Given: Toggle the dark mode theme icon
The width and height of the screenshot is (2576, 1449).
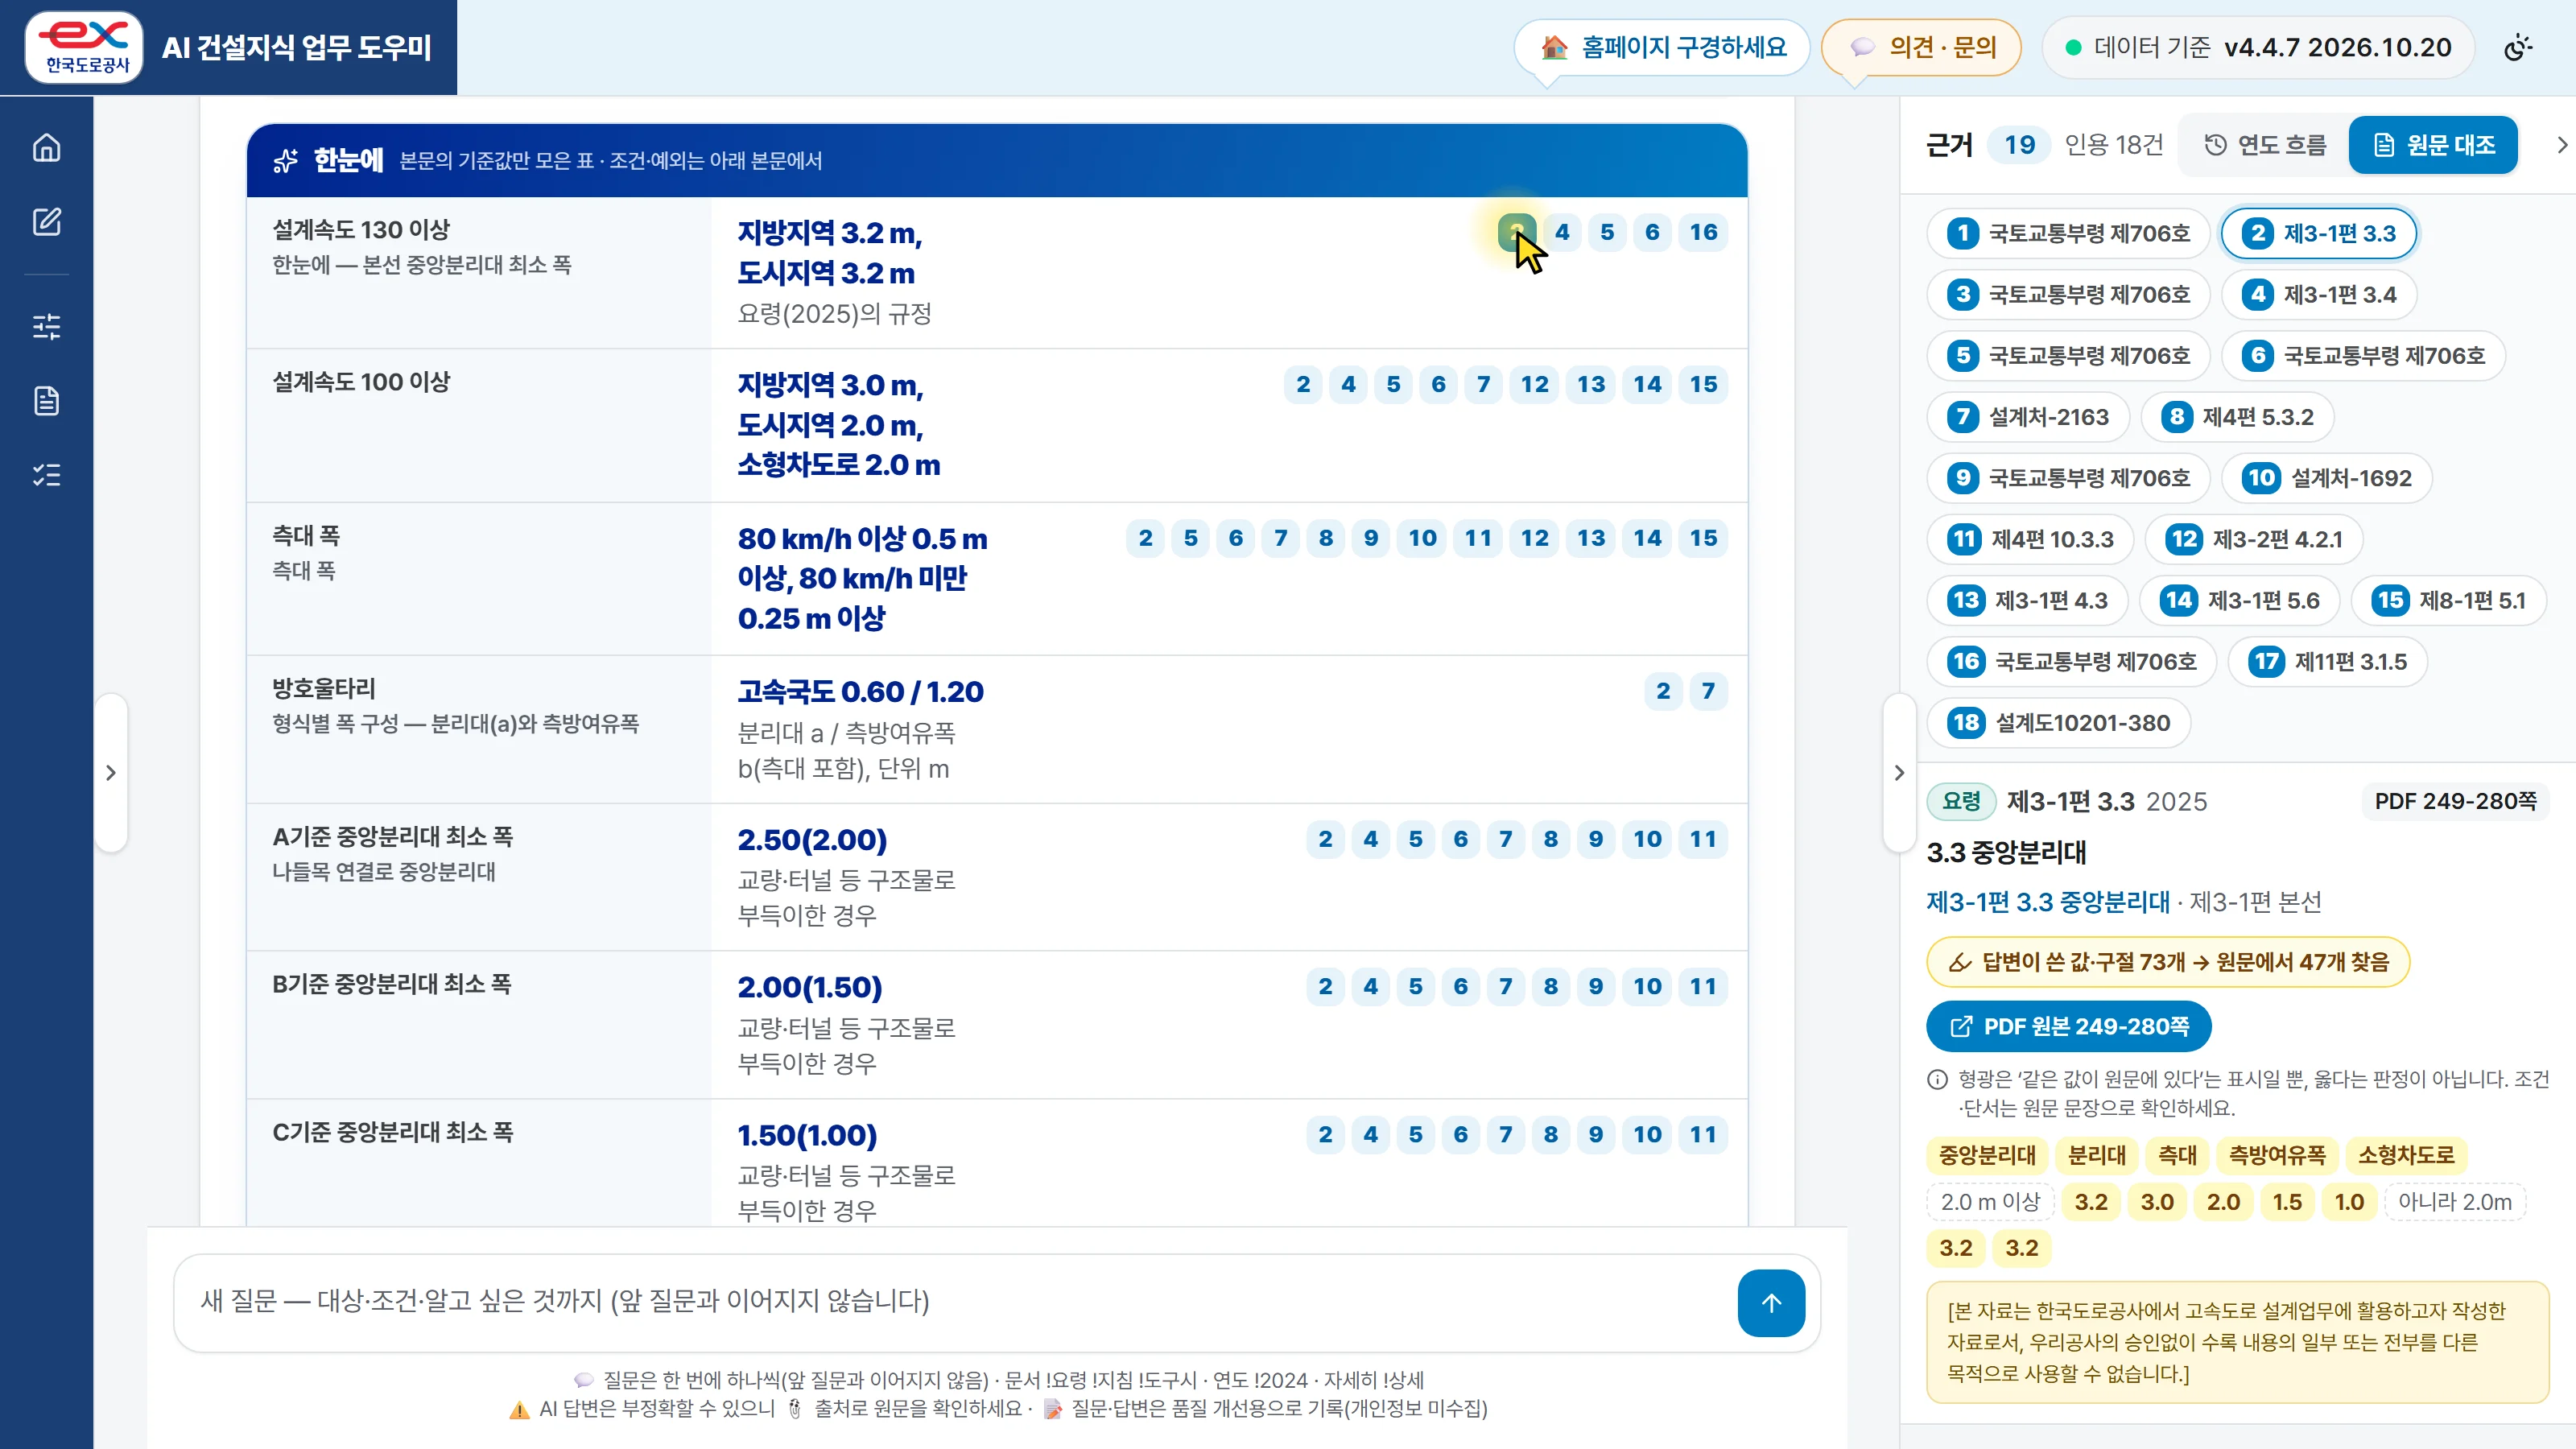Looking at the screenshot, I should (x=2518, y=47).
